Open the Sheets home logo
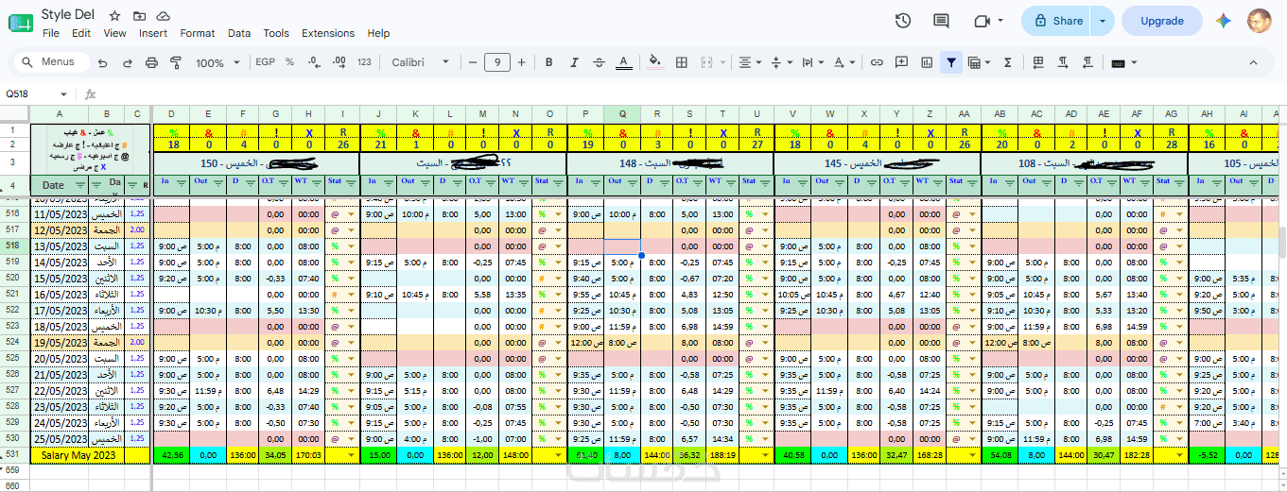Viewport: 1287px width, 492px height. pos(21,22)
